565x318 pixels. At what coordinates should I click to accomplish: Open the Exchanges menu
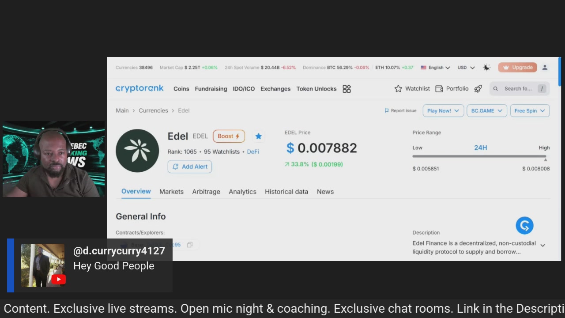275,89
